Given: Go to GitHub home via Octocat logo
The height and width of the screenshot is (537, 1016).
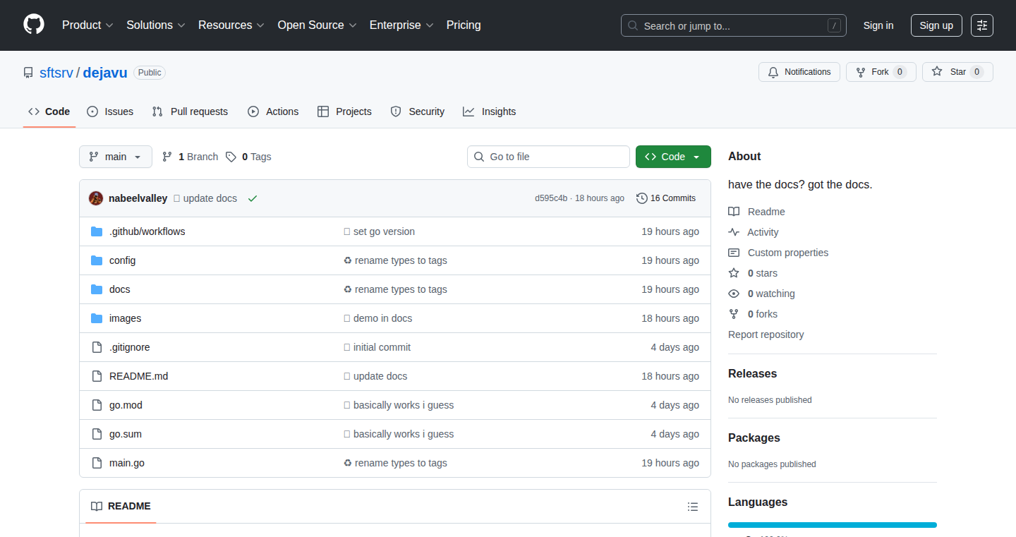Looking at the screenshot, I should 34,25.
